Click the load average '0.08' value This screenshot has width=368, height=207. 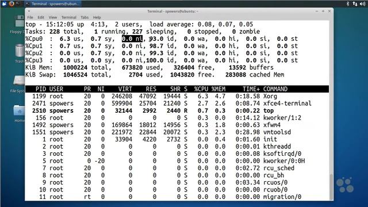click(205, 24)
